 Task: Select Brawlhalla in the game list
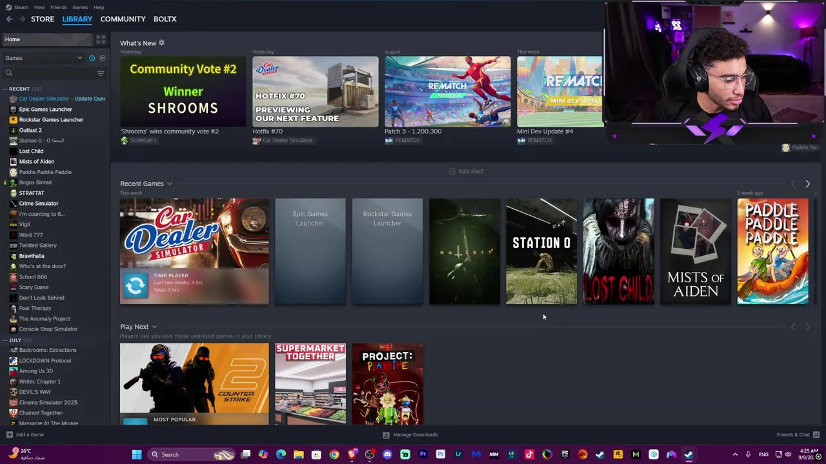pyautogui.click(x=32, y=256)
